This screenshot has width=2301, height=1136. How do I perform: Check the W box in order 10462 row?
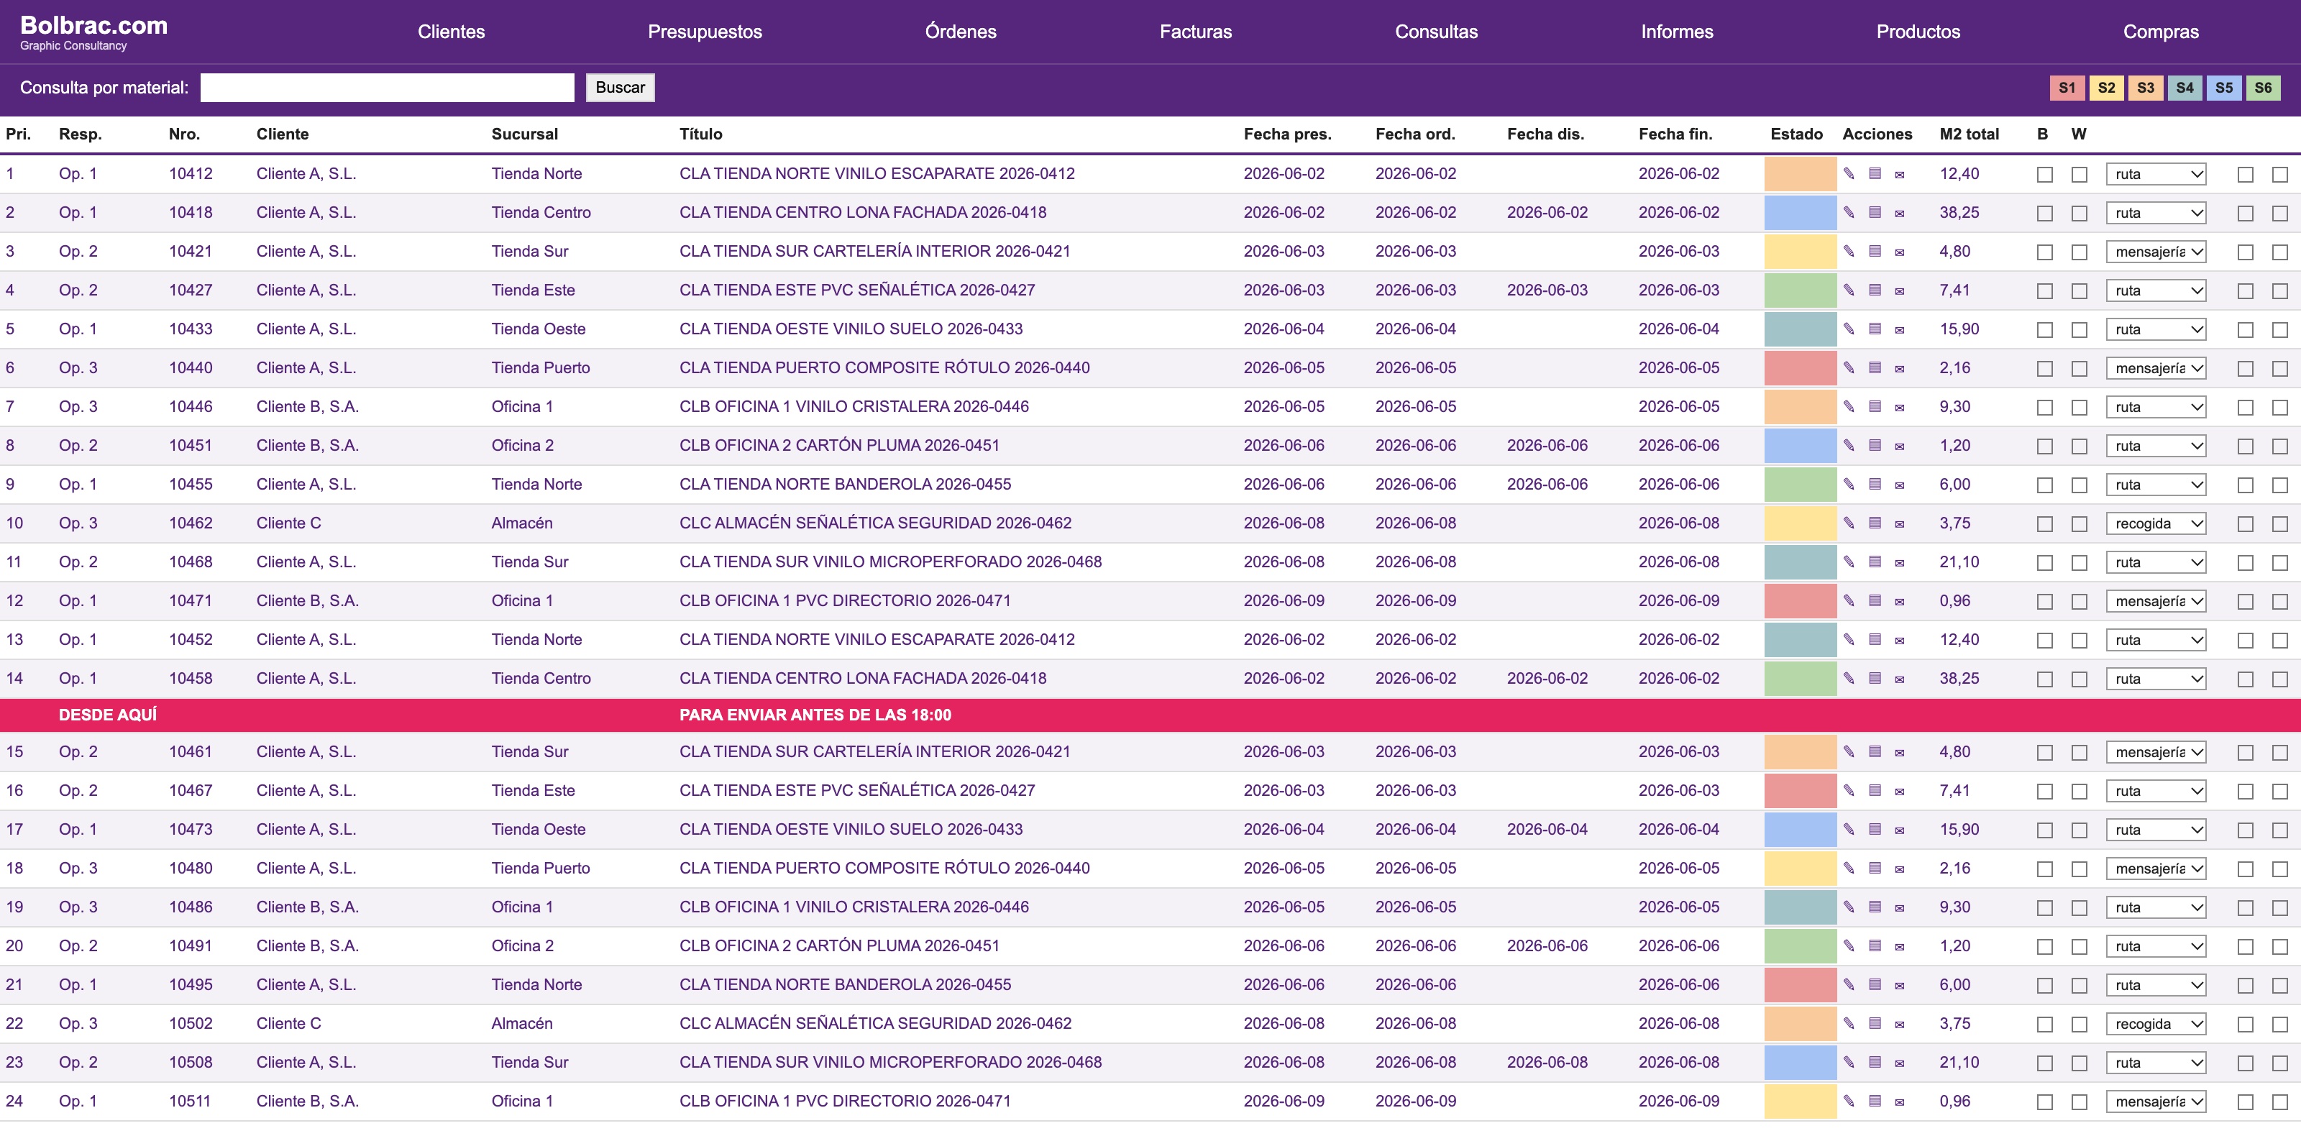point(2080,524)
